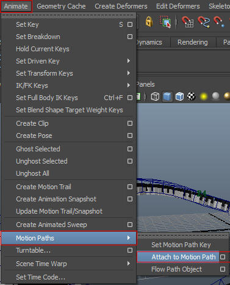The width and height of the screenshot is (230, 285).
Task: Click the yellow use all lights icon
Action: pyautogui.click(x=204, y=96)
